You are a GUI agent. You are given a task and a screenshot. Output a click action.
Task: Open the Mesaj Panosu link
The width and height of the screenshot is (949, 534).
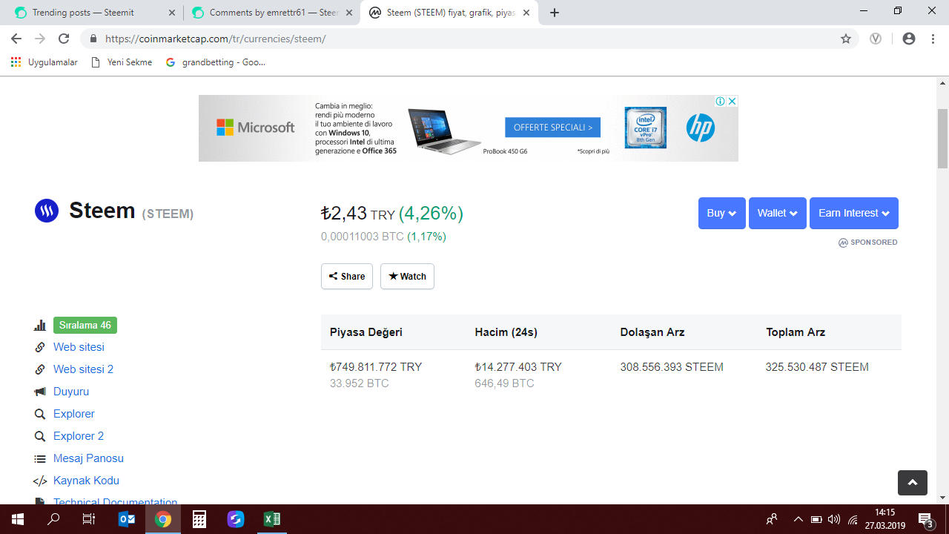coord(88,458)
